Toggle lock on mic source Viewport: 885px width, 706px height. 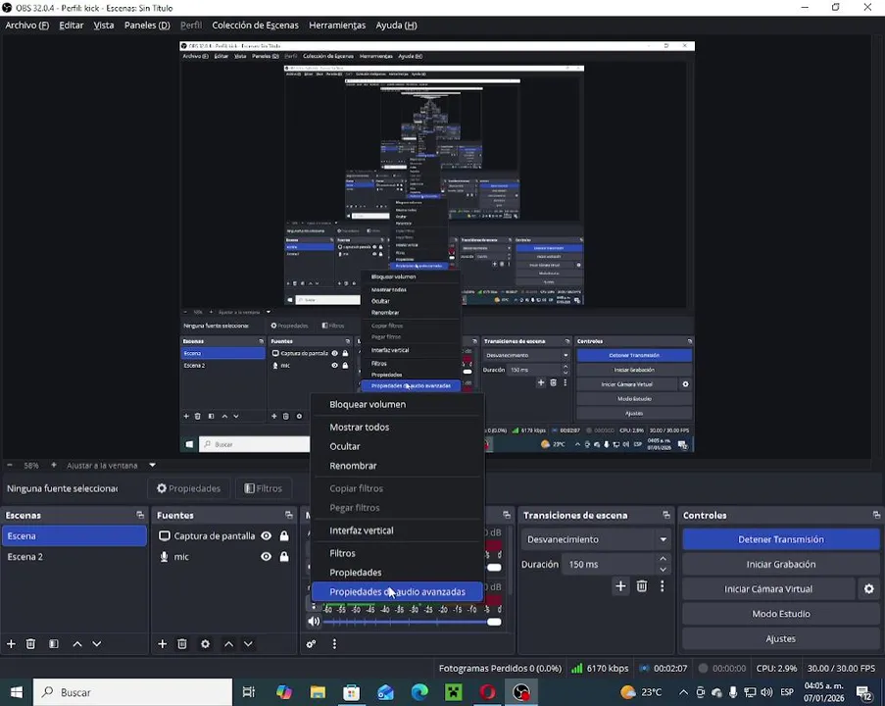click(284, 557)
